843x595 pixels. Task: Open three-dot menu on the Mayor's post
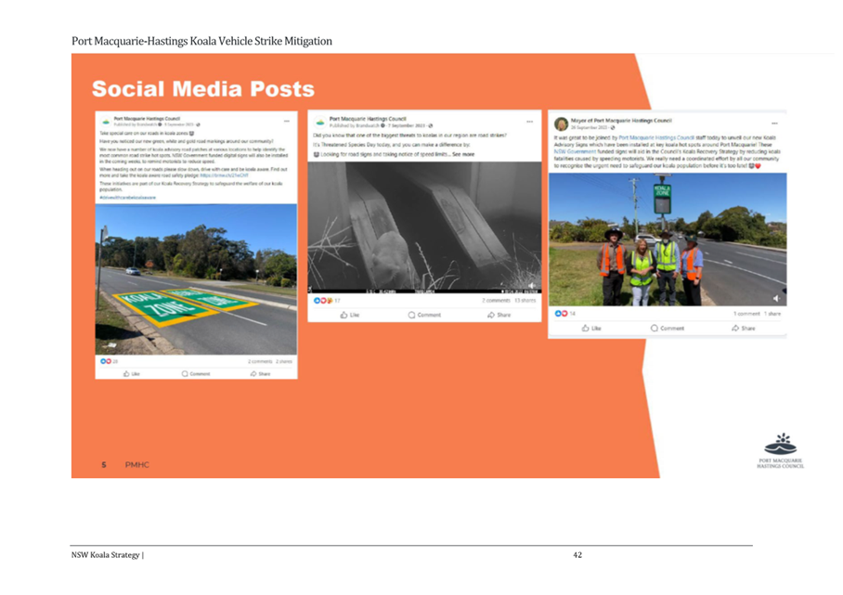(774, 123)
